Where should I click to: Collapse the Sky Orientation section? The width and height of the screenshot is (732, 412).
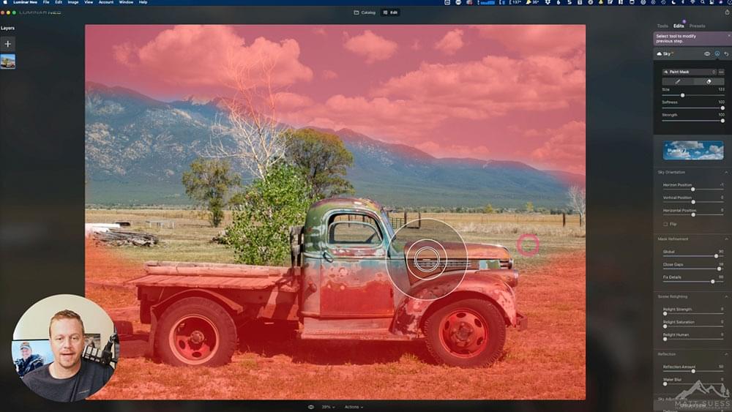tap(726, 172)
